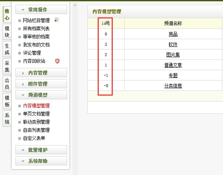
Task: Go to the 系统 vertical tab
Action: tap(7, 118)
